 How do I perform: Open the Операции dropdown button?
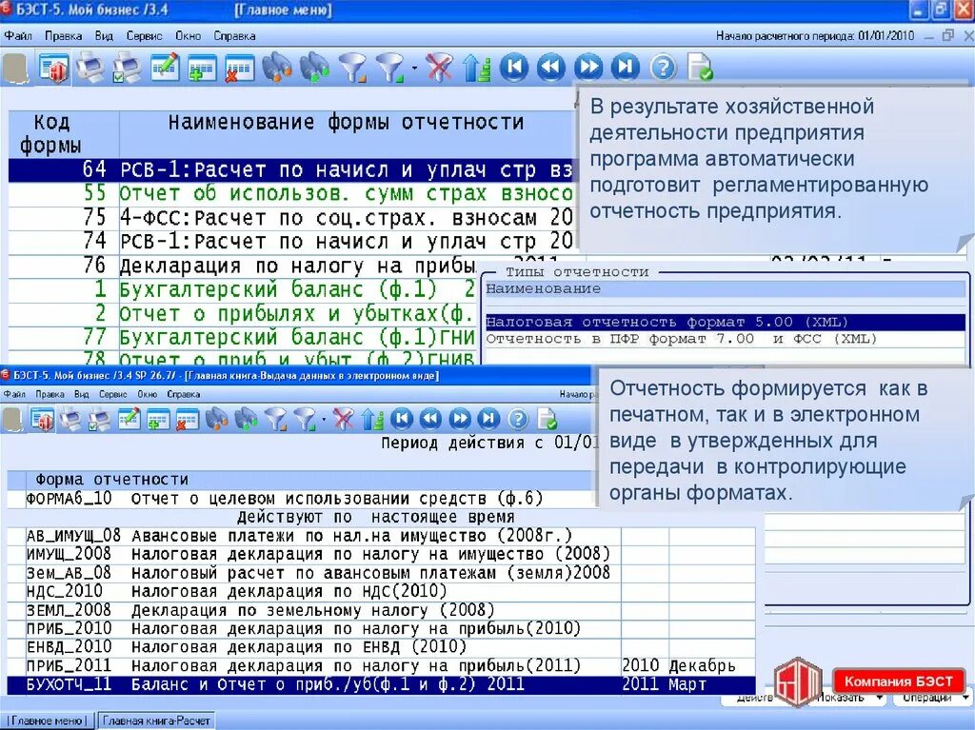[x=931, y=698]
